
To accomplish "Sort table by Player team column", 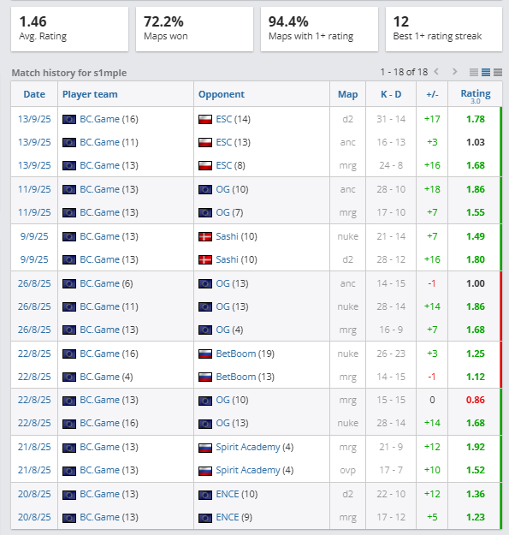I will 90,94.
